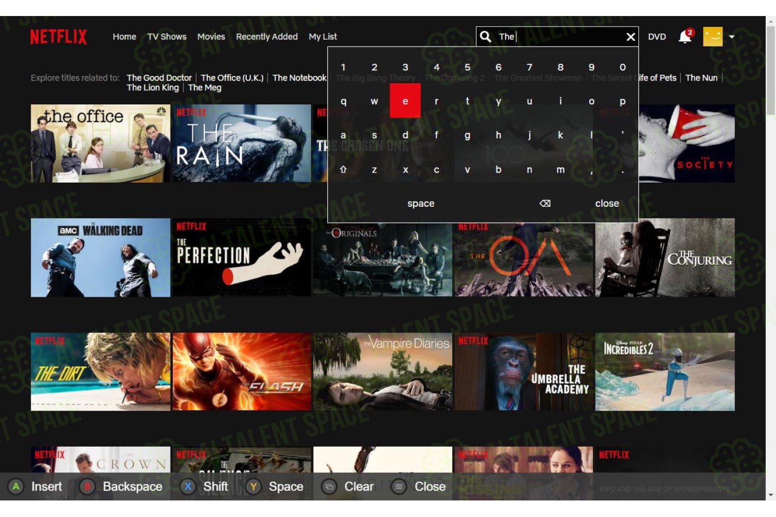Open The Crown thumbnail

[100, 460]
